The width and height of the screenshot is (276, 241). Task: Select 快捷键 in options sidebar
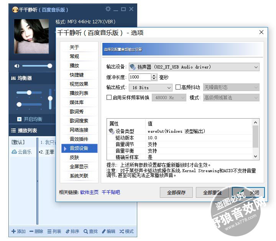point(79,75)
